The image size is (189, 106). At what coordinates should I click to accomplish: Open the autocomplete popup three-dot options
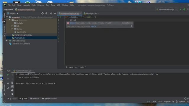coord(131,26)
